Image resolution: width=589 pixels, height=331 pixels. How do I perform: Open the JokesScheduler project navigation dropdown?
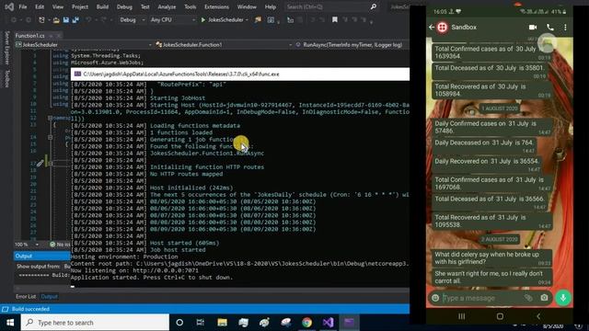click(x=84, y=45)
